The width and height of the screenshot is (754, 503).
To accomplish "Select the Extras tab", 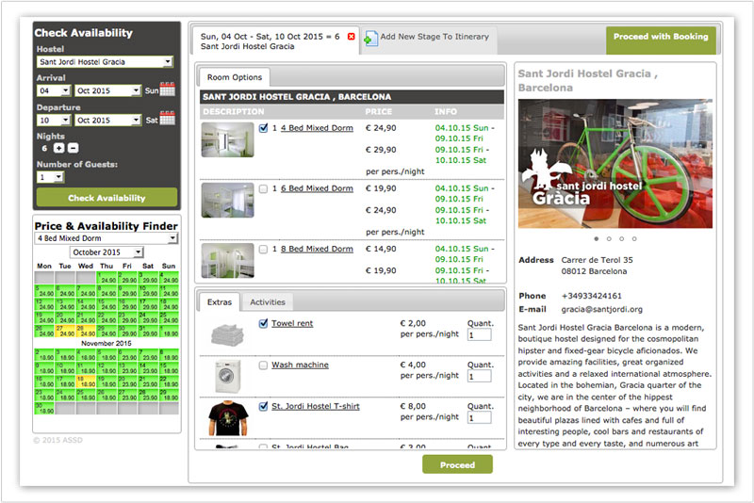I will (x=220, y=302).
